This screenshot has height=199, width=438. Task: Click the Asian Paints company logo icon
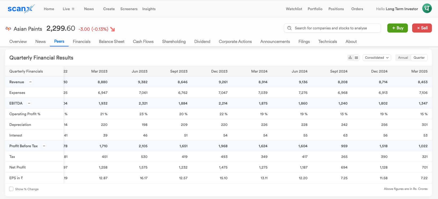8,29
